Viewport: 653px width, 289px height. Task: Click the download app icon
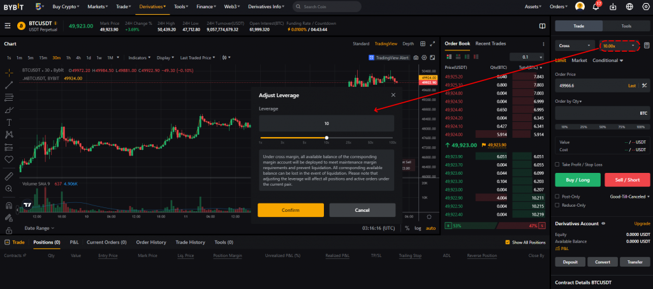click(613, 6)
